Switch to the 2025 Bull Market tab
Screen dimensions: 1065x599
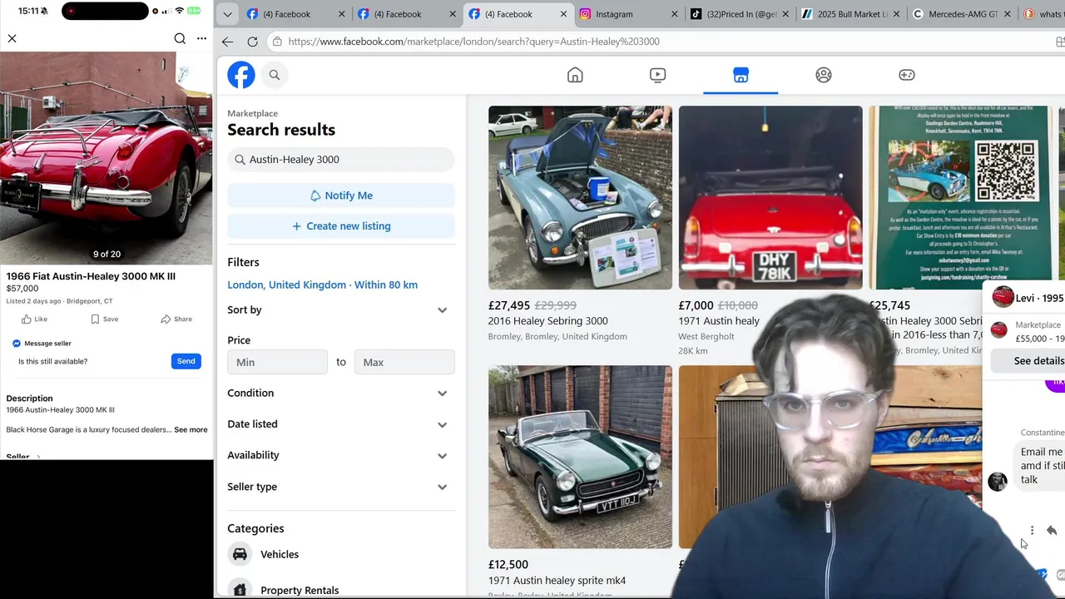pos(849,14)
